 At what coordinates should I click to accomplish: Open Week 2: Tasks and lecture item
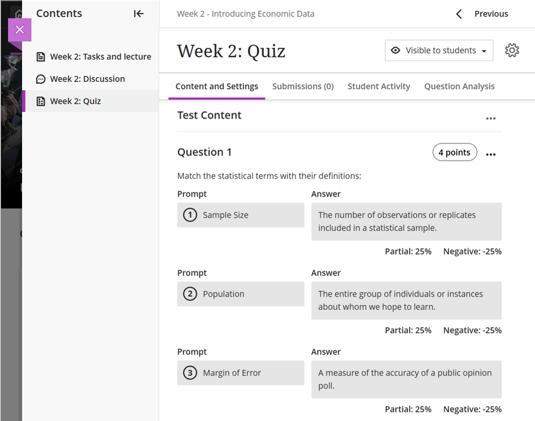point(101,57)
